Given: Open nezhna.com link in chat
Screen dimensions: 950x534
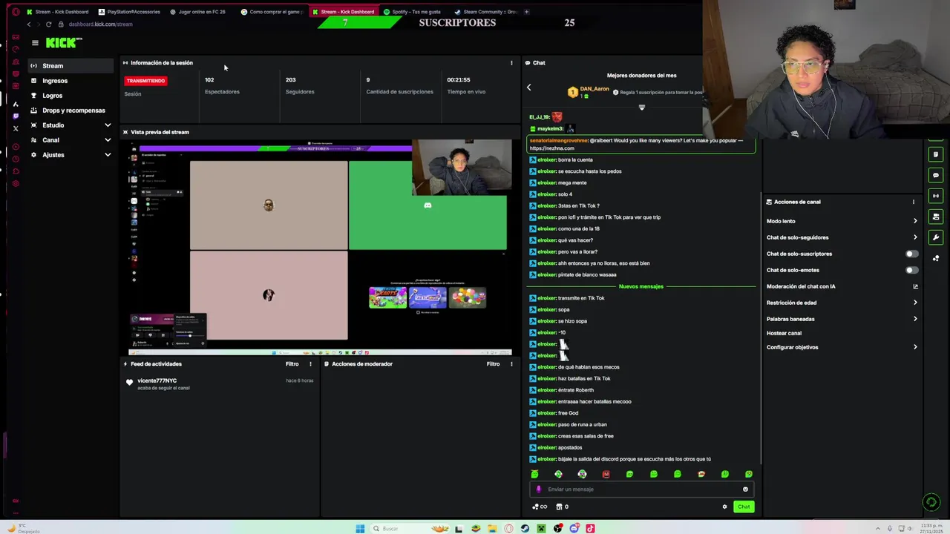Looking at the screenshot, I should point(551,148).
